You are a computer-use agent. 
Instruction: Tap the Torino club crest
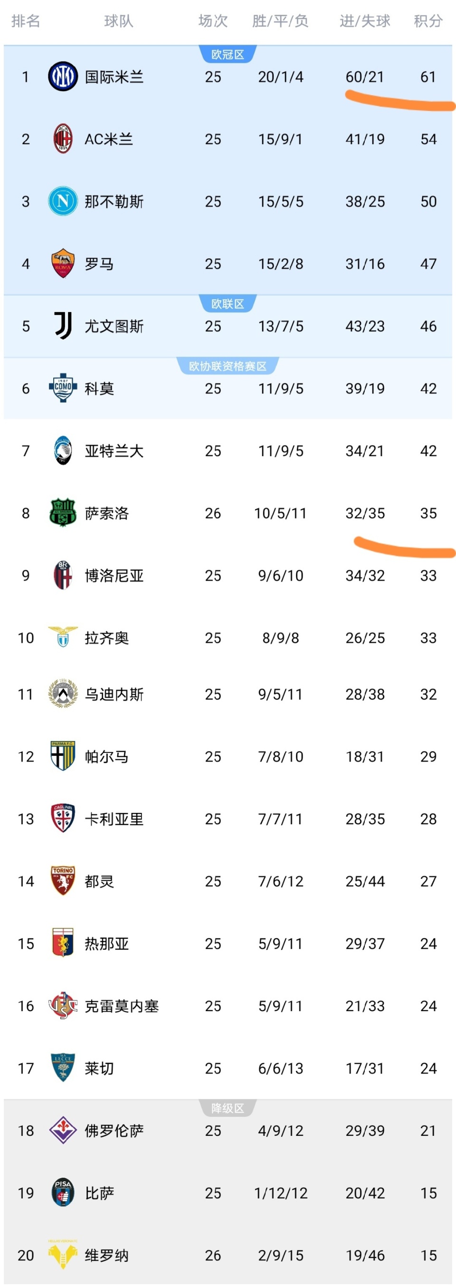click(x=63, y=881)
